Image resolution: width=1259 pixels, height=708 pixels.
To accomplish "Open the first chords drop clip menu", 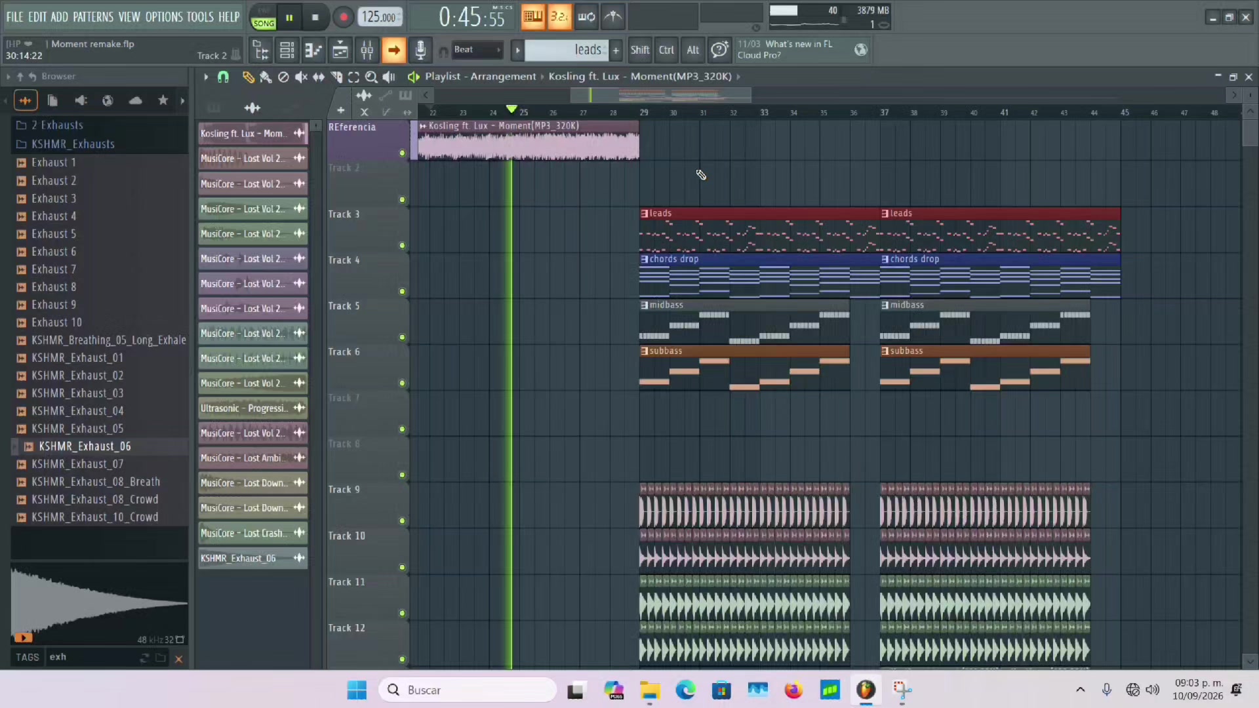I will [645, 260].
